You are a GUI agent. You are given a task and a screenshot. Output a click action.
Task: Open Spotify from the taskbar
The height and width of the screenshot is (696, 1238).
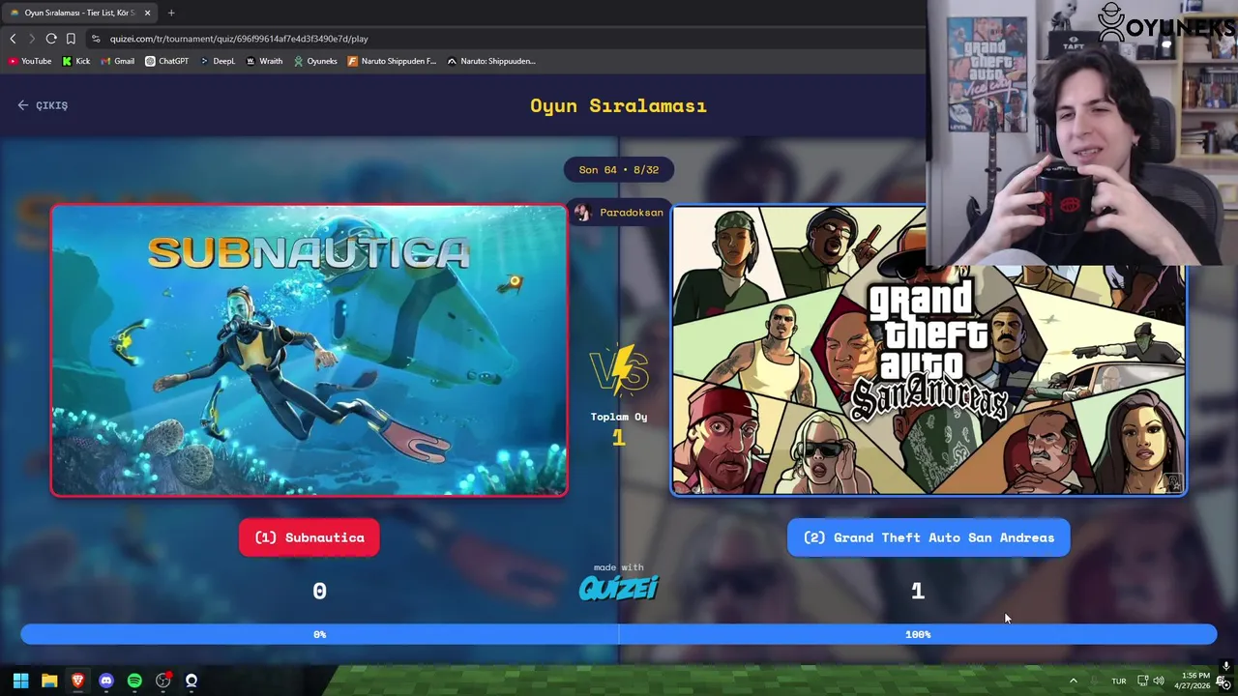134,681
